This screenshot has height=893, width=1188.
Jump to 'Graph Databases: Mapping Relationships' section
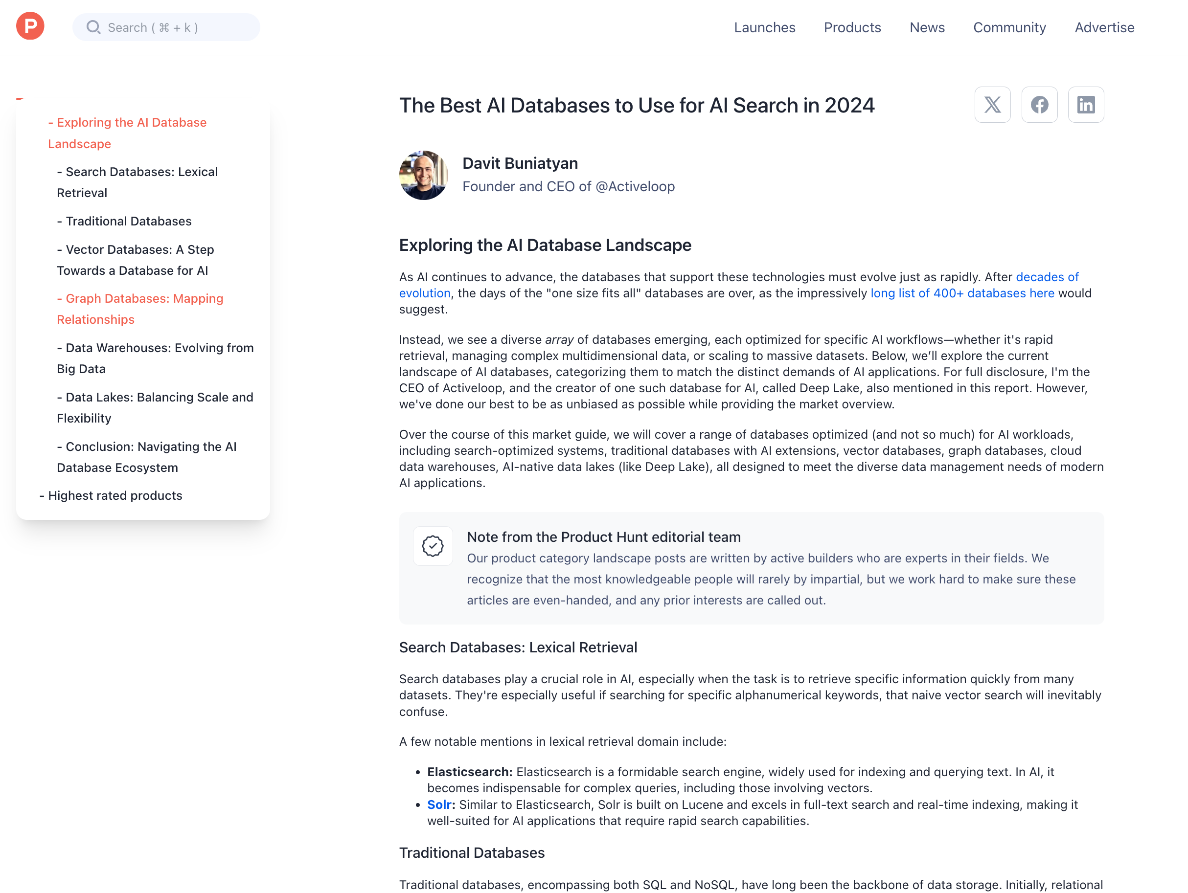tap(140, 309)
